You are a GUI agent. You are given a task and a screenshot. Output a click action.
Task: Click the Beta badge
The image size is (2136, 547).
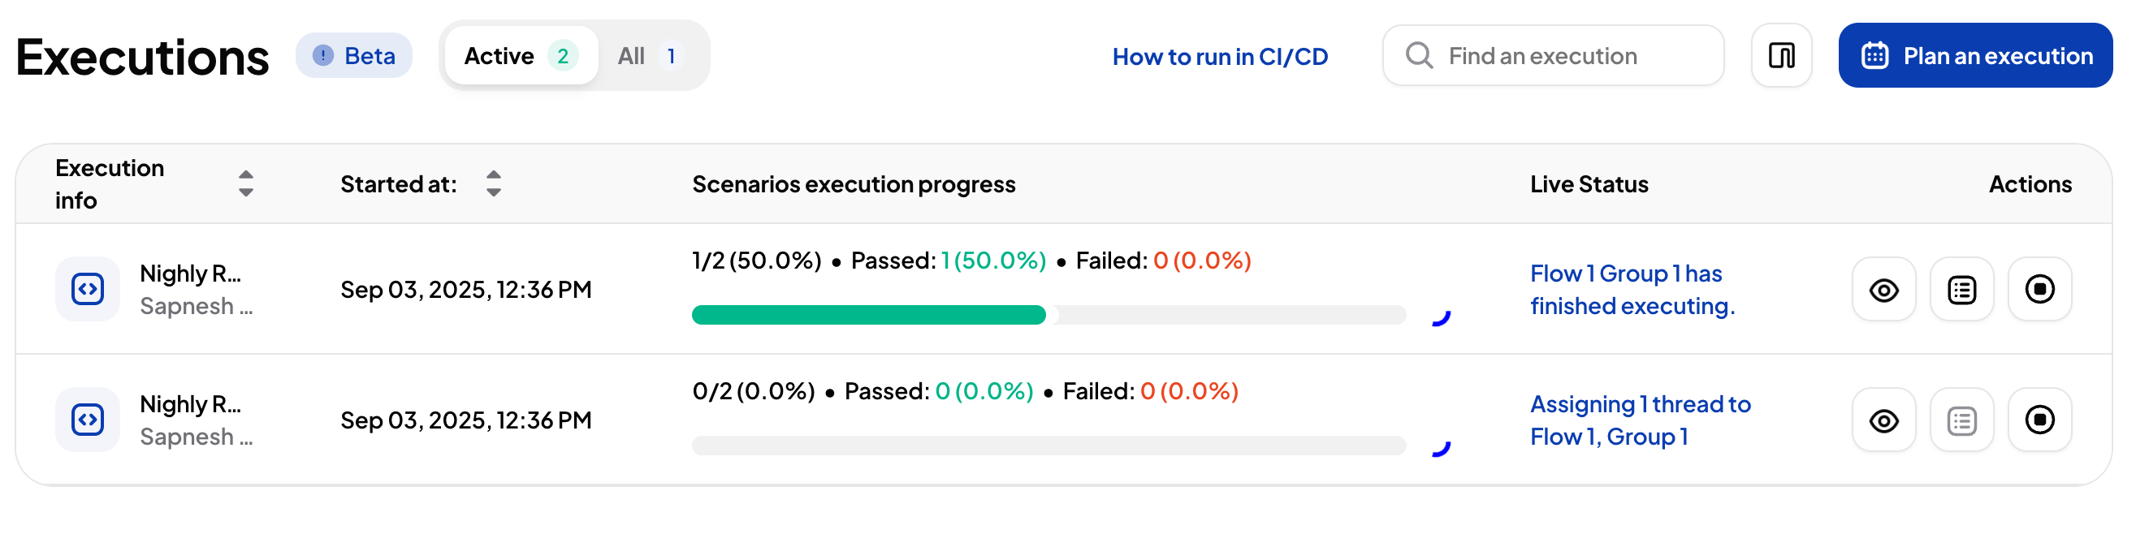354,55
